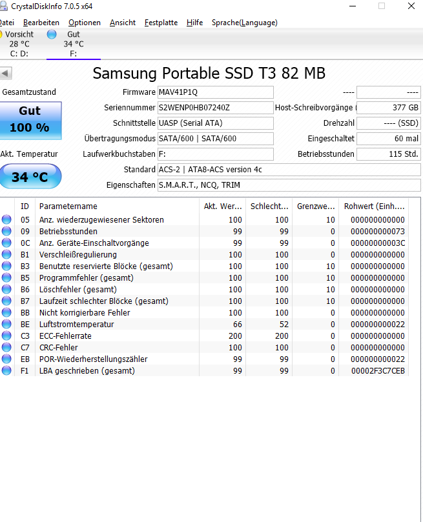Click the Standard ACS-2 field
Image resolution: width=423 pixels, height=522 pixels.
(289, 170)
